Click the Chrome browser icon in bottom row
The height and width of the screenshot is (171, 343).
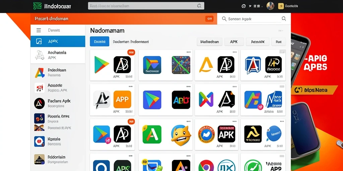coord(206,166)
